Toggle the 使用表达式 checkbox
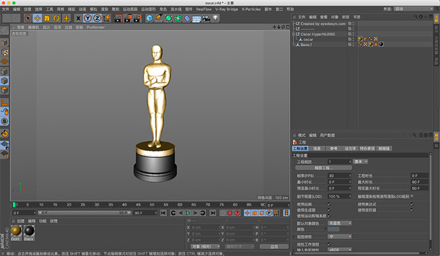Screen dimensions: 440x256 click(412, 204)
